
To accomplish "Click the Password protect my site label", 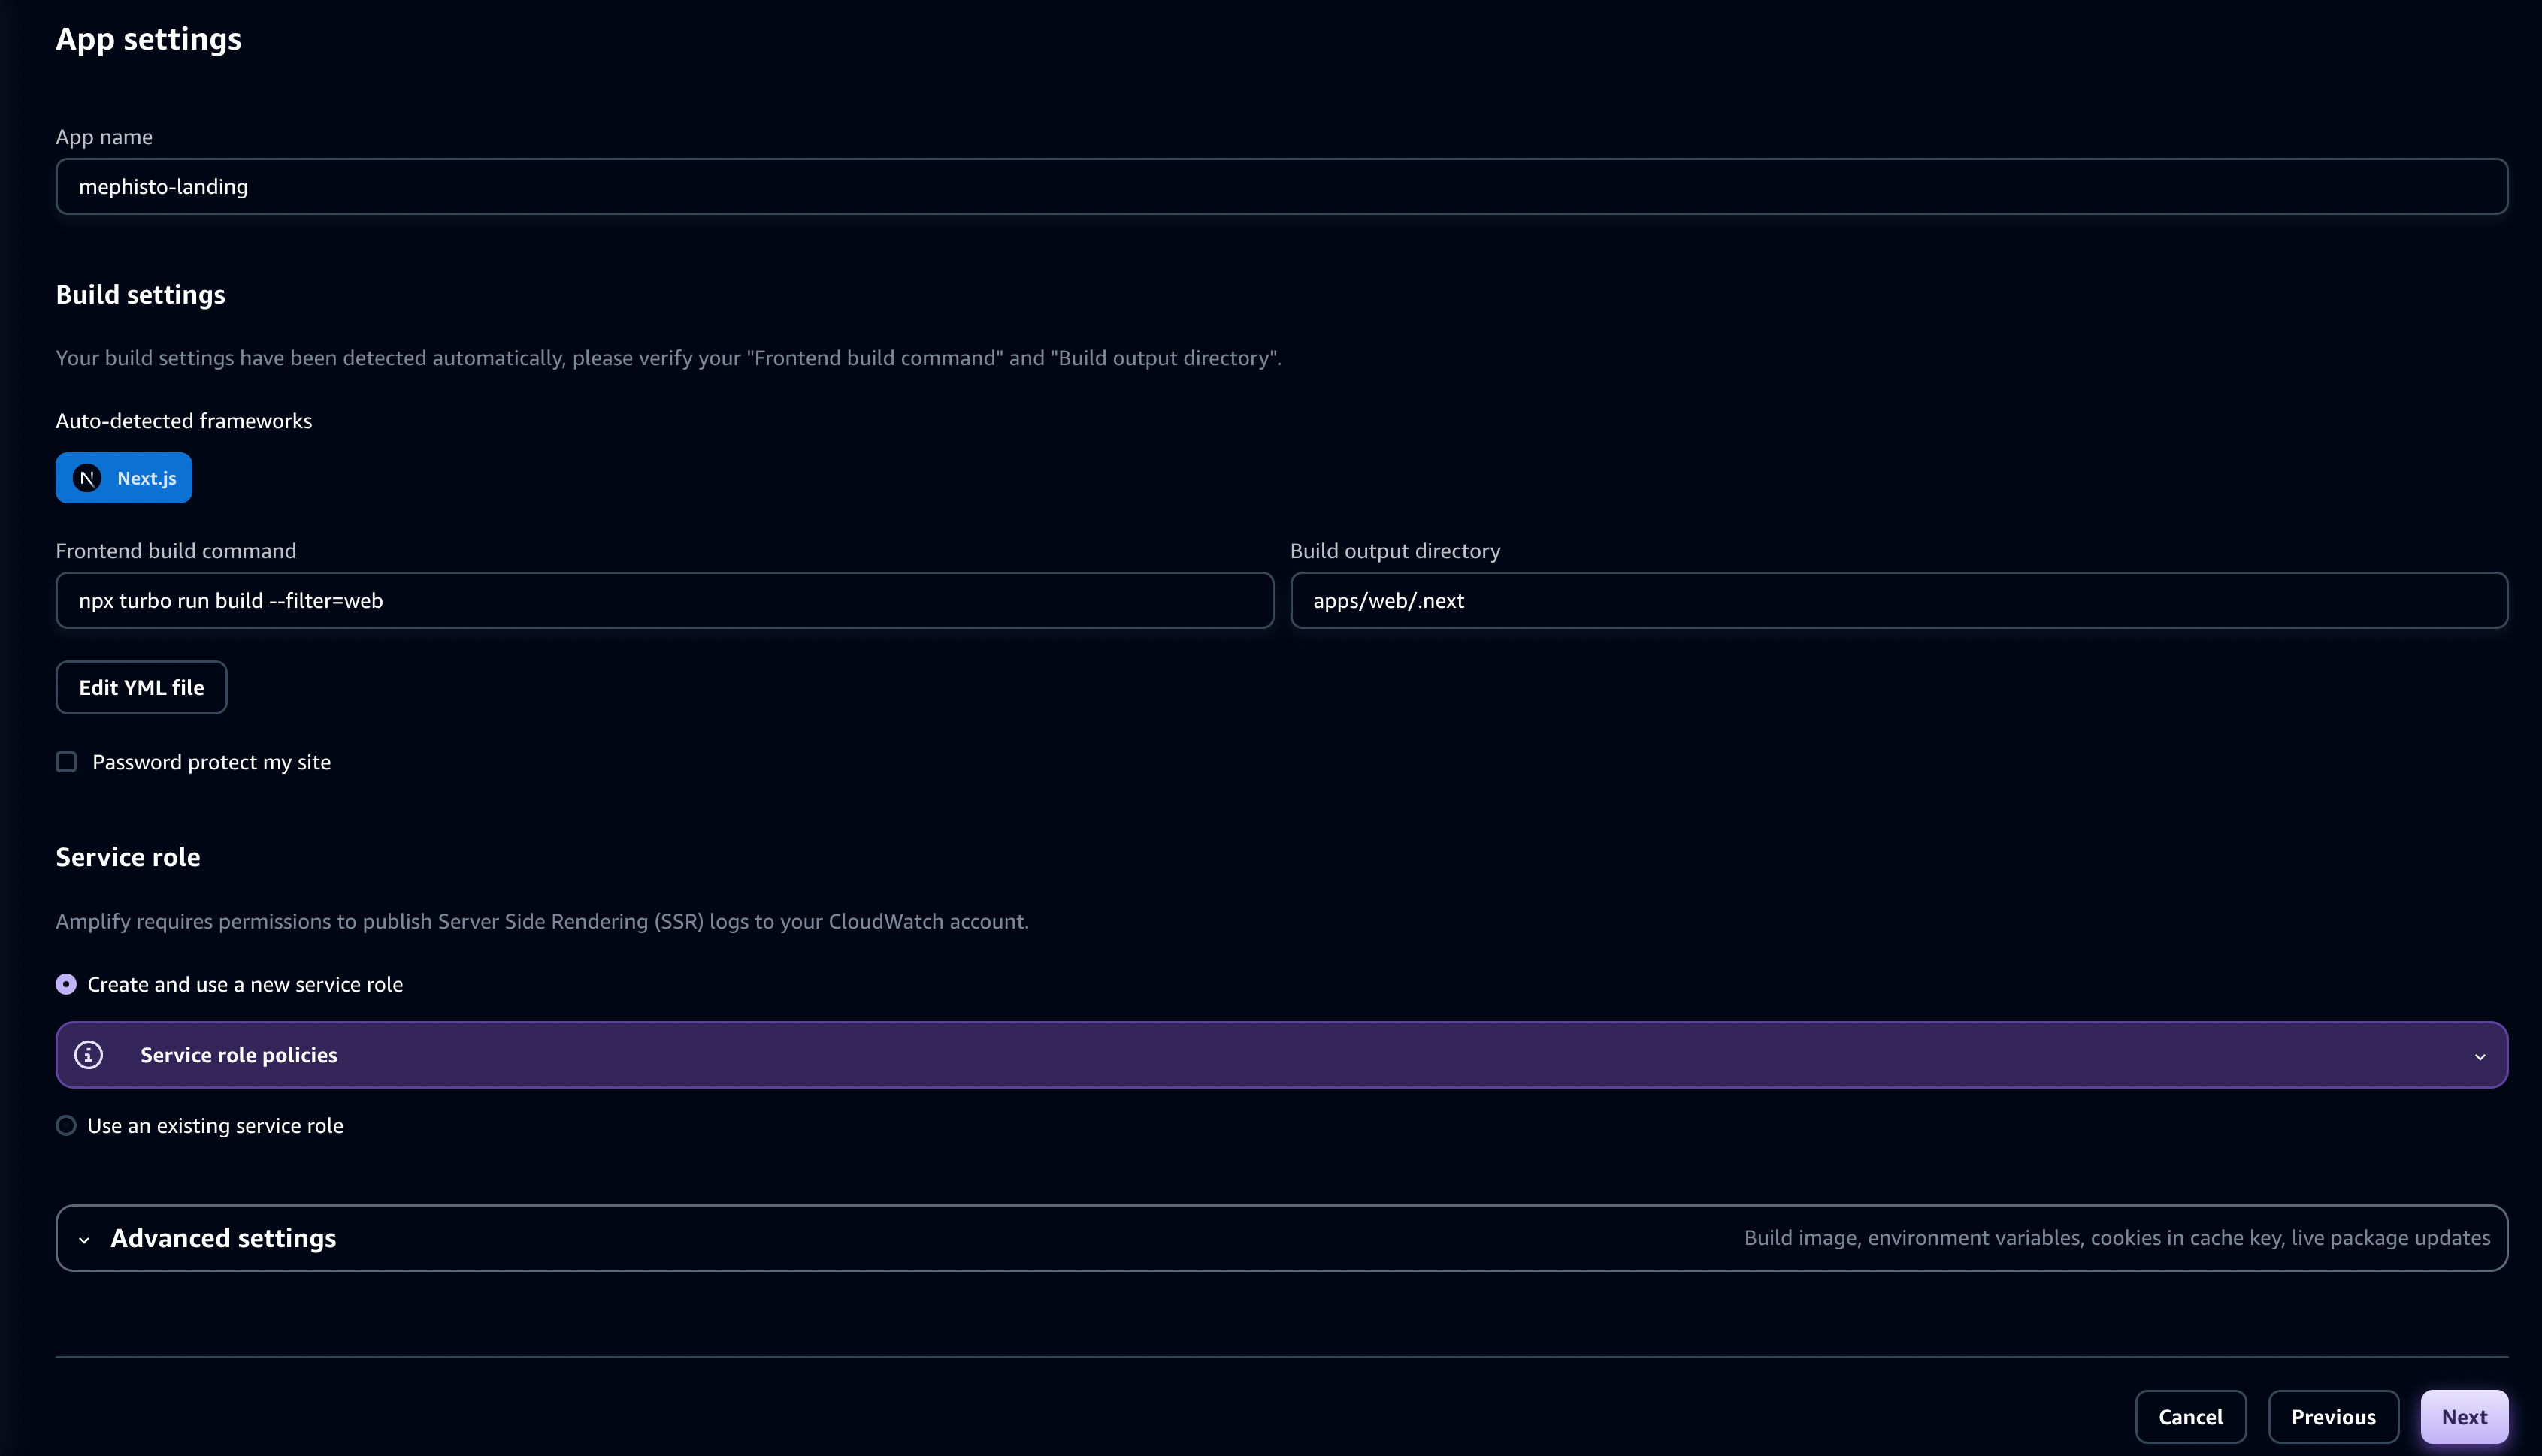I will [x=211, y=762].
